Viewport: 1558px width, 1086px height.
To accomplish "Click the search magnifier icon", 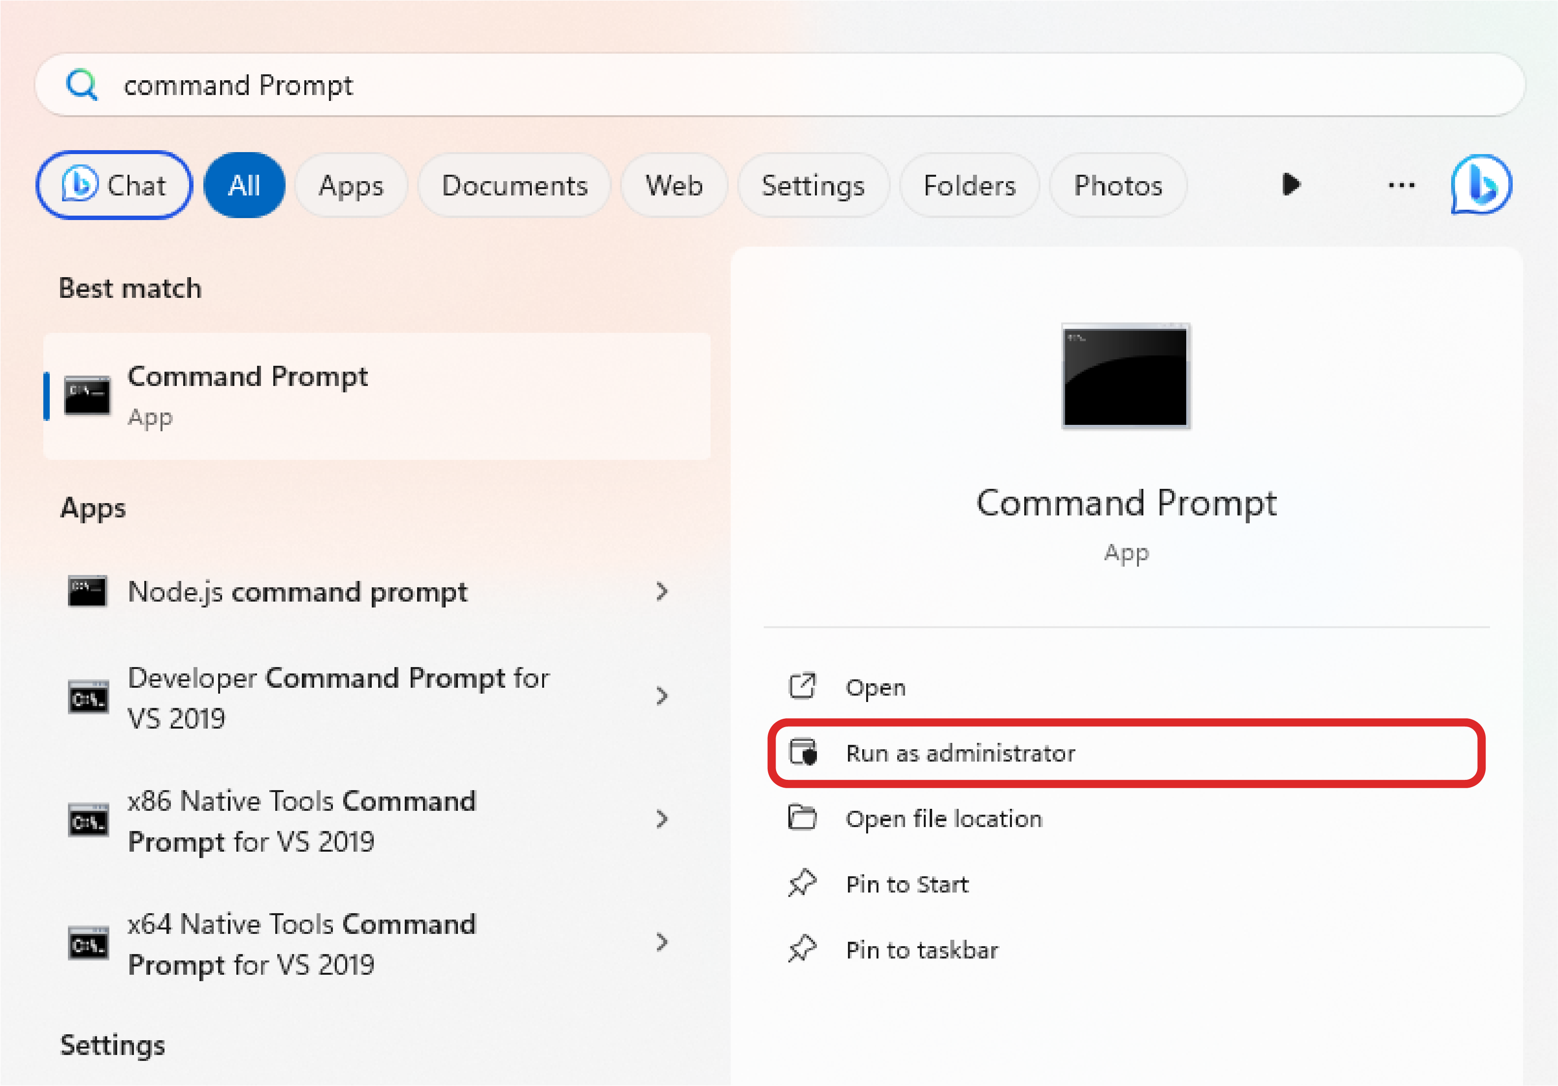I will coord(81,86).
